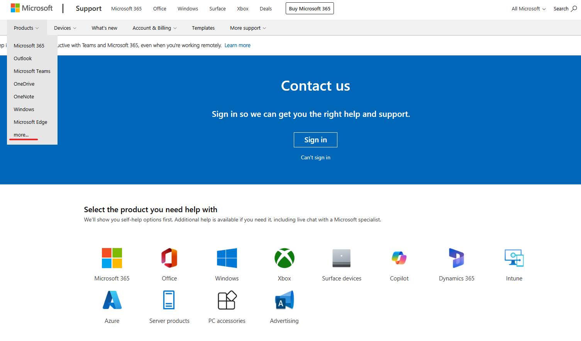Click the PC accessories text label
581x341 pixels.
(227, 321)
